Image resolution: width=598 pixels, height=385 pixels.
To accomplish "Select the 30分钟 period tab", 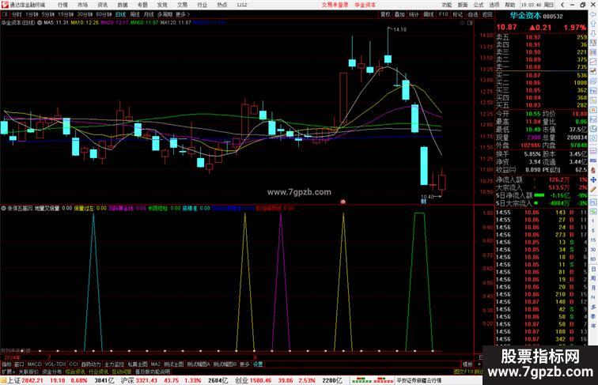I will tap(85, 14).
